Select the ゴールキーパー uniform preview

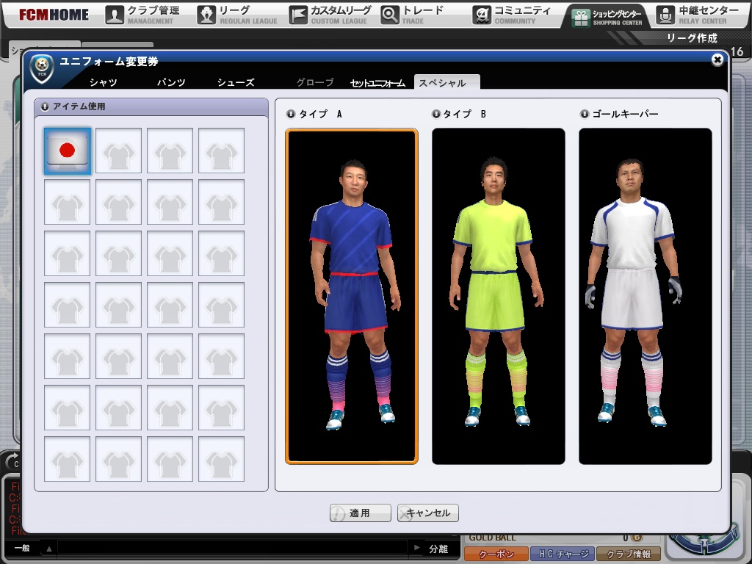click(645, 297)
